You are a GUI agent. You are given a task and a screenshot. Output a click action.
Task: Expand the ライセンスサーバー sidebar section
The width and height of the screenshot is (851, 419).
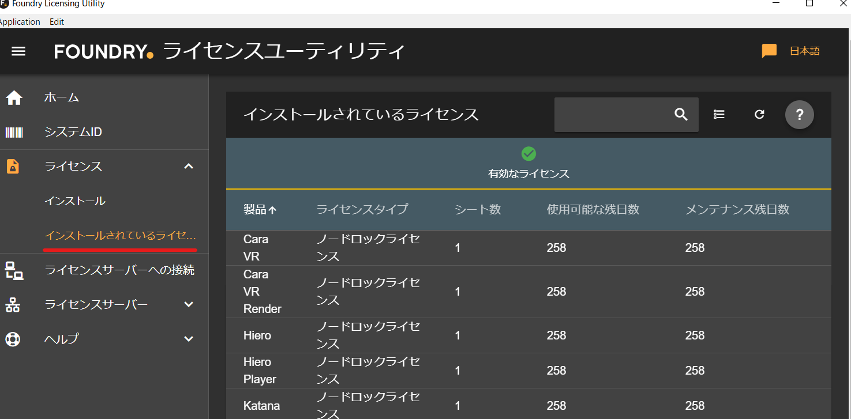[x=189, y=304]
